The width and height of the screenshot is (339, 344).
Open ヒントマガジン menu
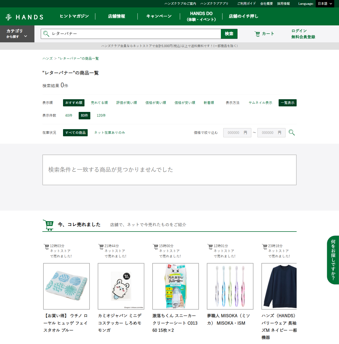click(x=74, y=16)
